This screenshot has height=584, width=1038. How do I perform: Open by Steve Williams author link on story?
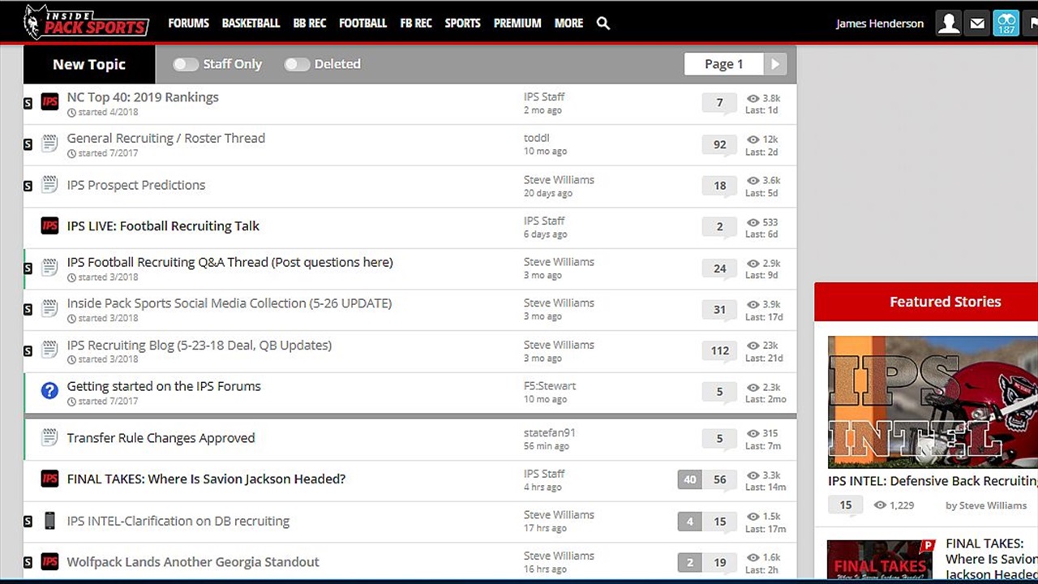click(986, 505)
